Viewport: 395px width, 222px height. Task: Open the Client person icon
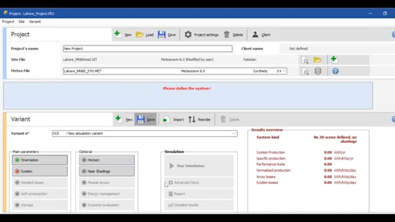(255, 34)
